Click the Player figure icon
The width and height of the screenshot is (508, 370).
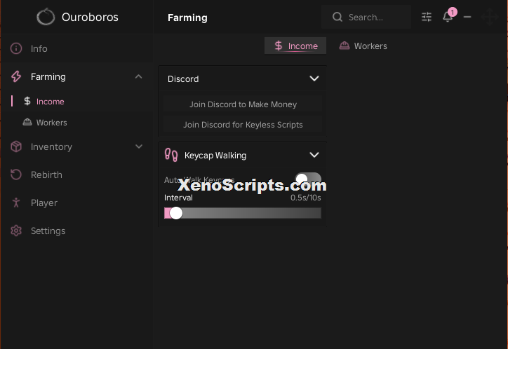(16, 203)
